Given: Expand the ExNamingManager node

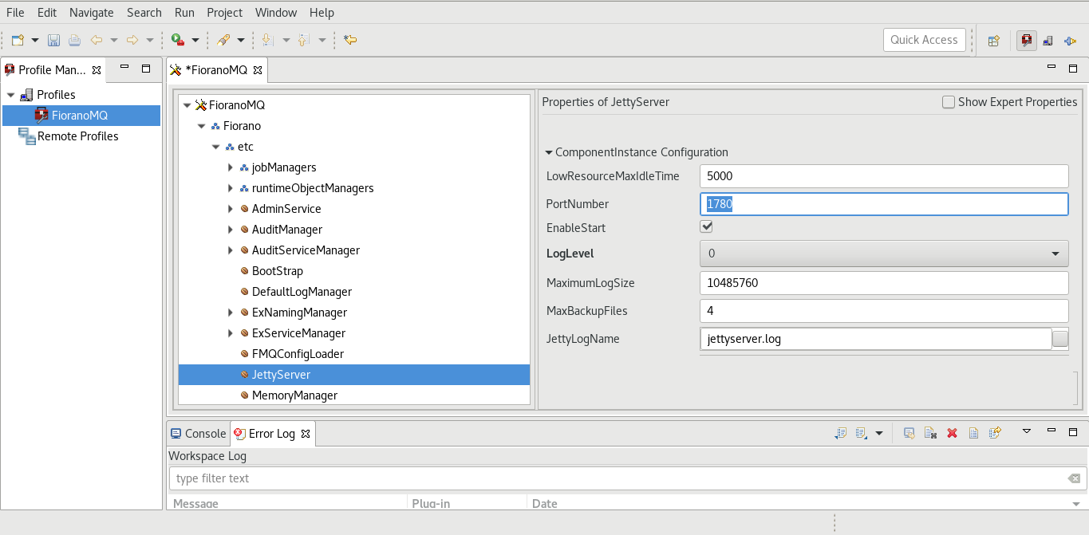Looking at the screenshot, I should 230,313.
